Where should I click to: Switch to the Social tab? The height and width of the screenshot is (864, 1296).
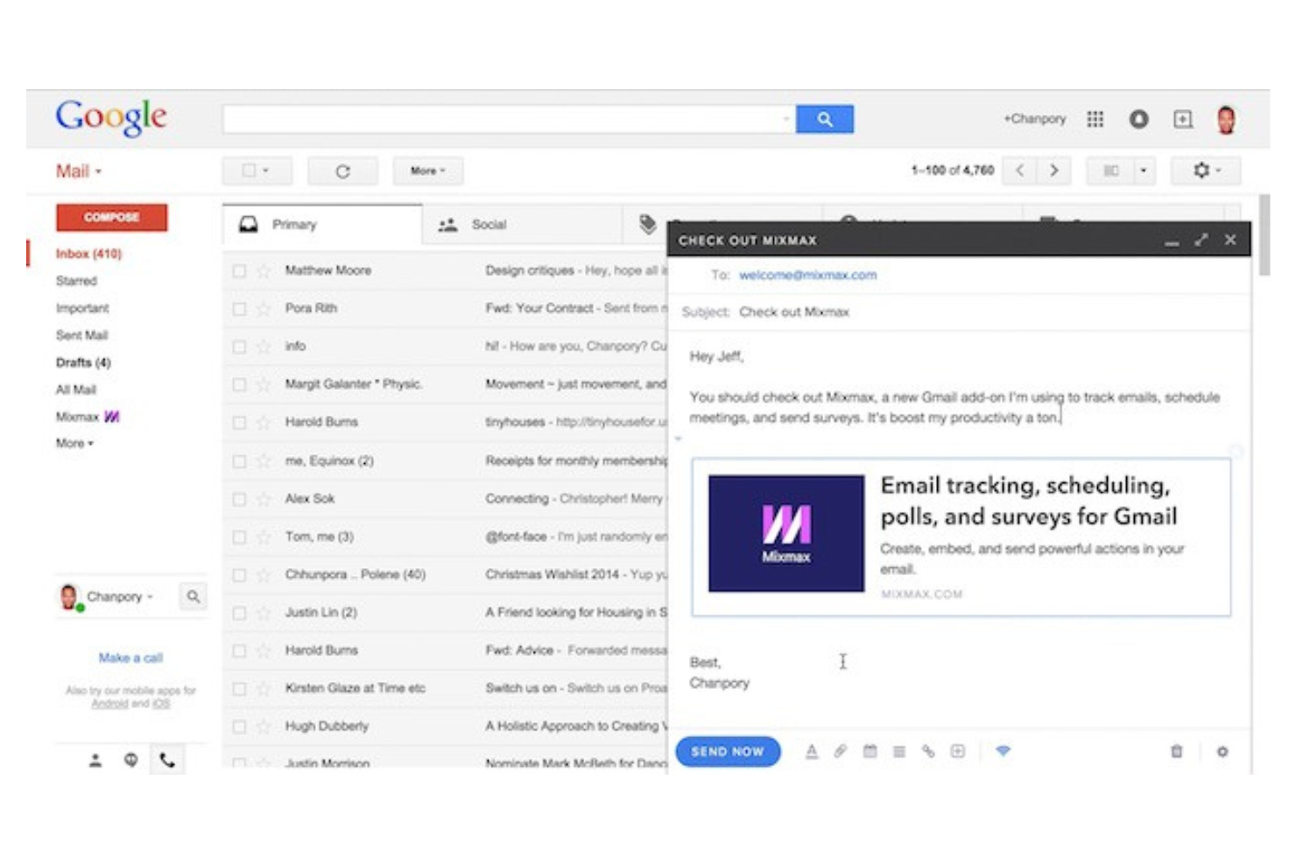point(489,224)
